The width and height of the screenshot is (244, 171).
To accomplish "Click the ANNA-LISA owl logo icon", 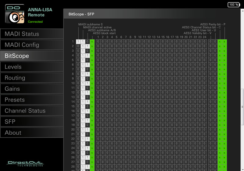I will [x=15, y=13].
